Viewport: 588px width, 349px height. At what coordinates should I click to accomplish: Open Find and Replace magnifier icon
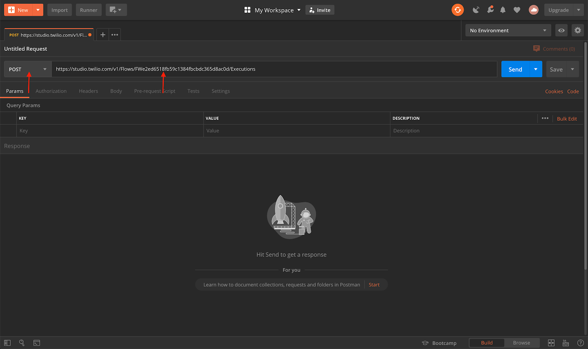(22, 343)
